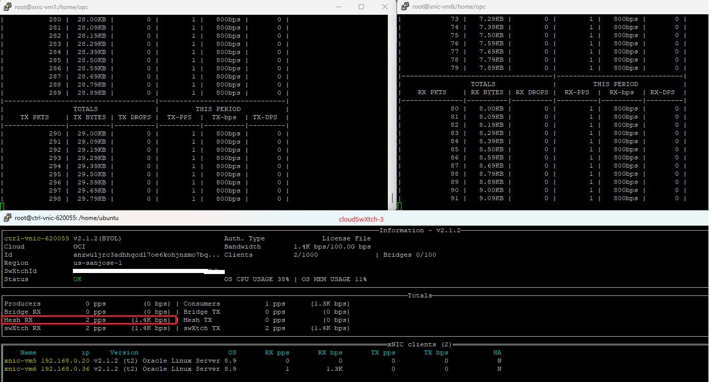Click the green cursor in xnic-vm1 terminal
Screen dimensions: 711x382
coord(2,206)
